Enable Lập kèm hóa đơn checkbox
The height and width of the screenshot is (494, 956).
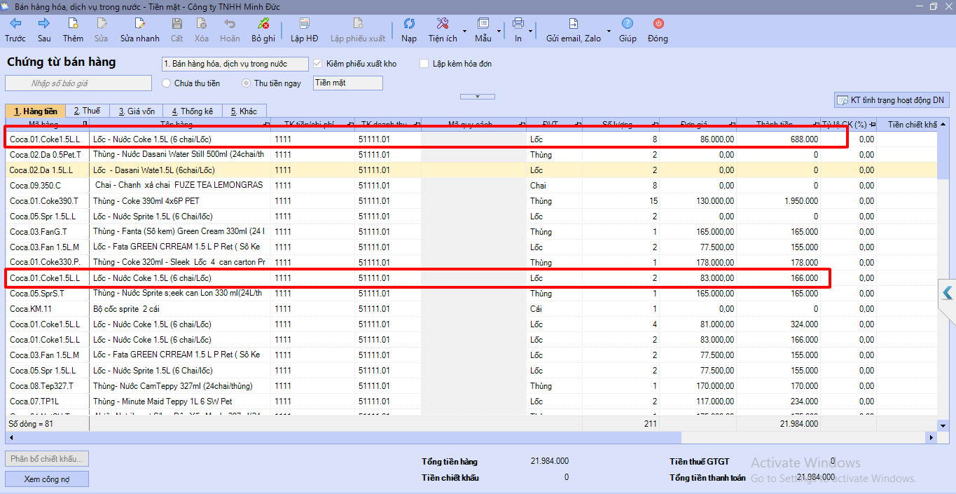click(424, 64)
